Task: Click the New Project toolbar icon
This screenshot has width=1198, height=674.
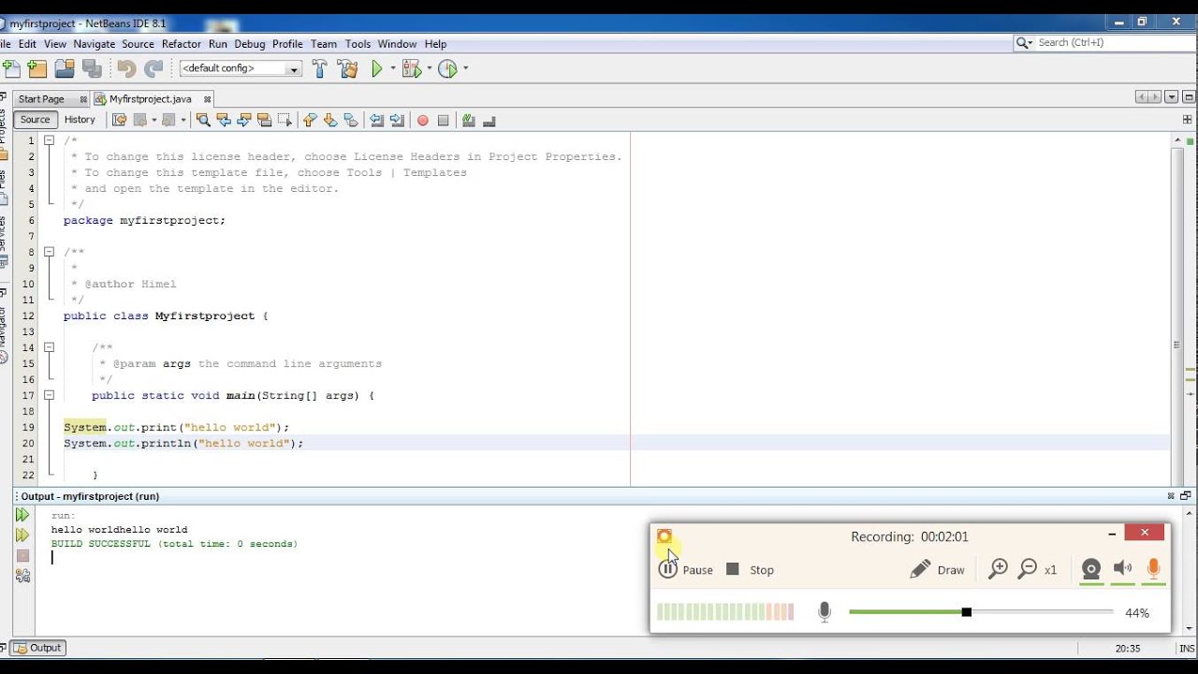Action: (37, 68)
